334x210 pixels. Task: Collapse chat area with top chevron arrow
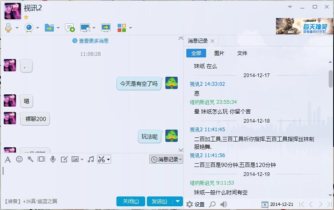[181, 39]
